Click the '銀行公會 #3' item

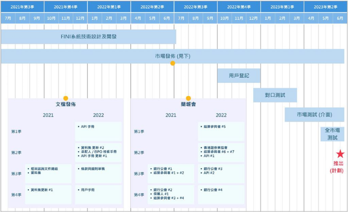[213, 169]
